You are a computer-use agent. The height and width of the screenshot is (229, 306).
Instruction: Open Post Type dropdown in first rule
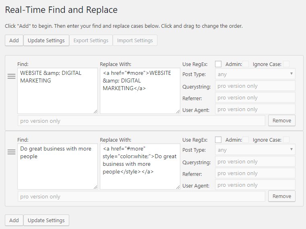[255, 74]
